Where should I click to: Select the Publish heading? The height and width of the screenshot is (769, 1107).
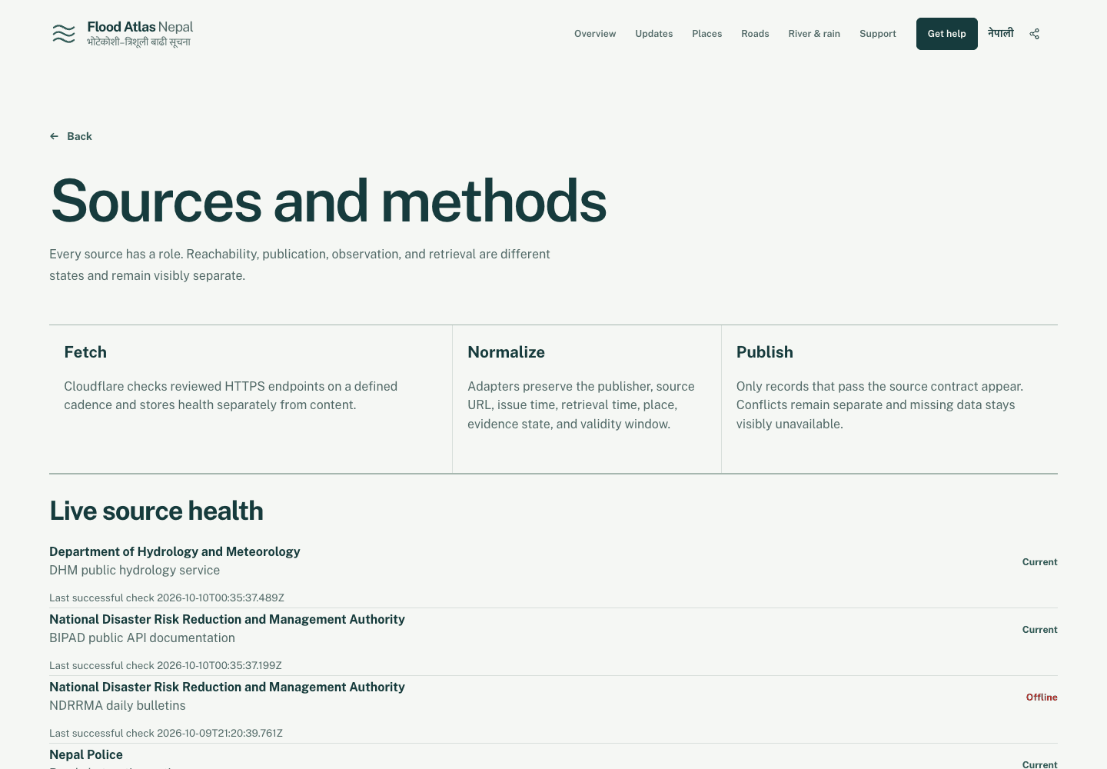tap(765, 352)
